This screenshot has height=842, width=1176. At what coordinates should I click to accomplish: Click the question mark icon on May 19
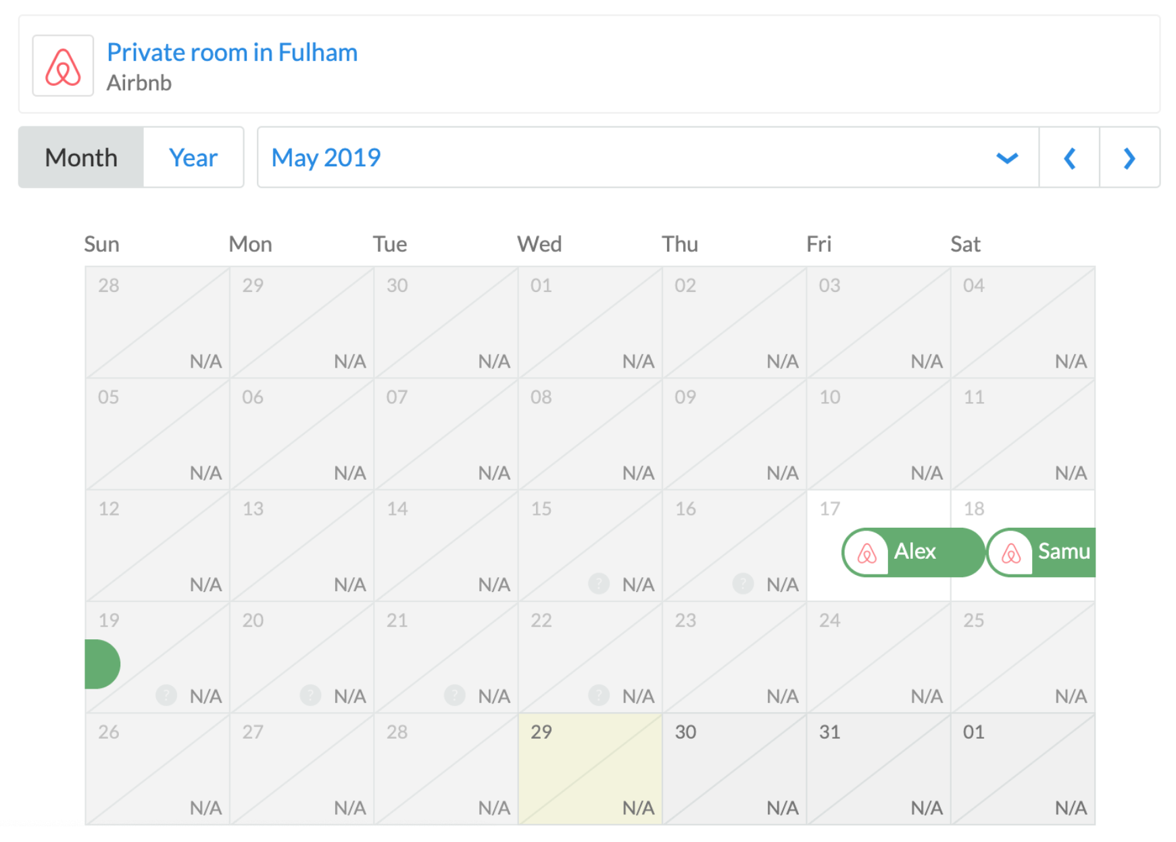166,695
